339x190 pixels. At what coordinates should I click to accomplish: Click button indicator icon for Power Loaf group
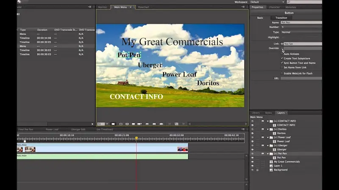[x=263, y=138]
